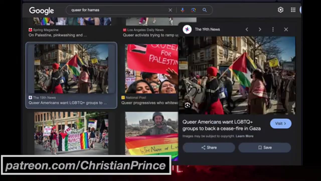
Task: Open 'Queers Against Israeli Apartheid' banner thumbnail
Action: pos(71,133)
